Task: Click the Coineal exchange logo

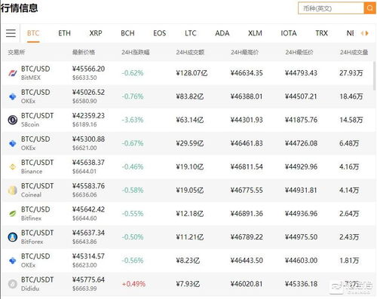Action: [13, 190]
